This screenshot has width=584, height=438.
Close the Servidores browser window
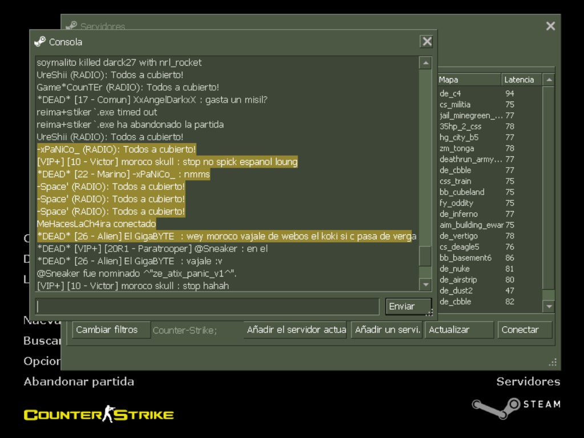click(550, 26)
